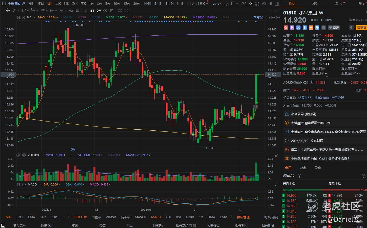Screen dimensions: 367x228
Task: Open 牛熊(106) bull-bear link
Action: coord(322,98)
